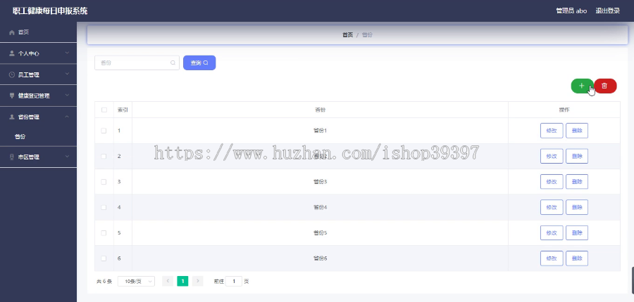
Task: Click 退出登录 in the top bar
Action: pyautogui.click(x=608, y=11)
